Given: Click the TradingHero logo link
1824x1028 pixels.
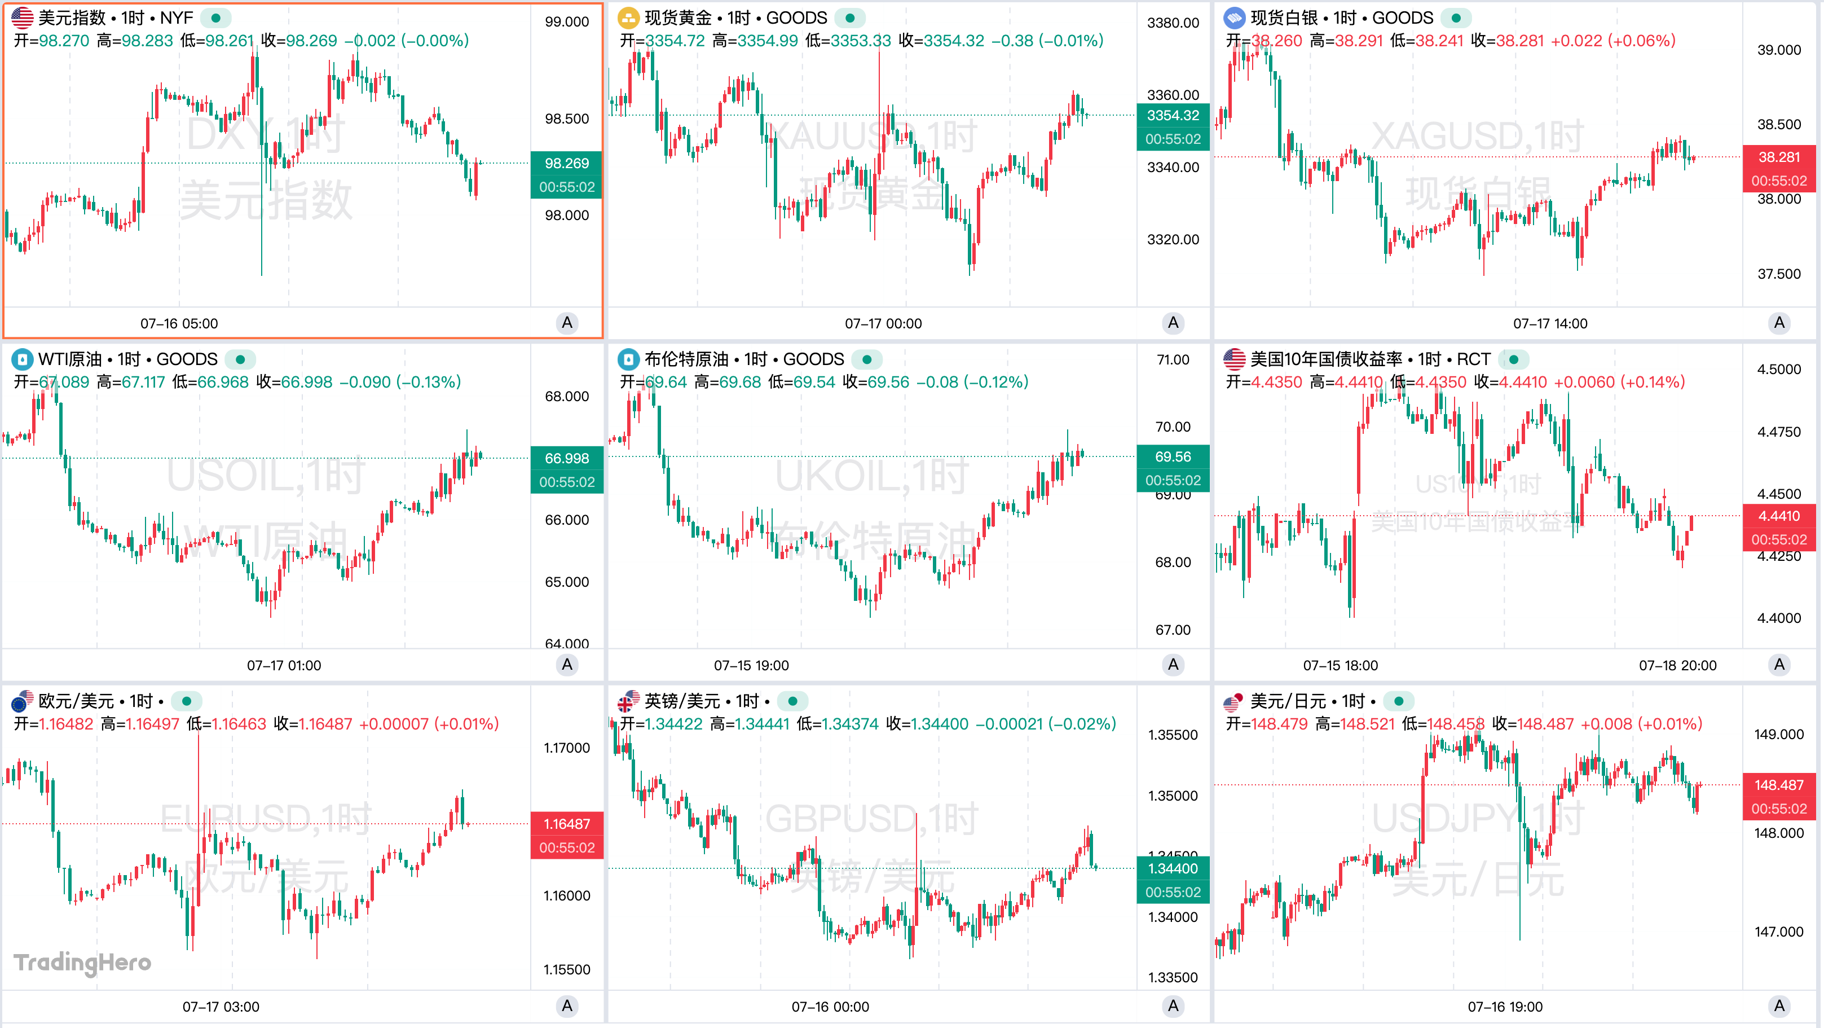Looking at the screenshot, I should click(x=82, y=962).
